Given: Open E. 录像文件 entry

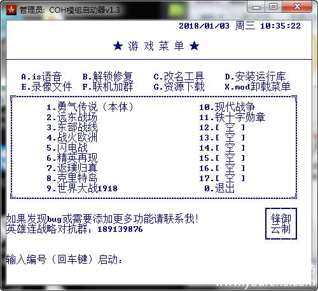Looking at the screenshot, I should [x=46, y=86].
